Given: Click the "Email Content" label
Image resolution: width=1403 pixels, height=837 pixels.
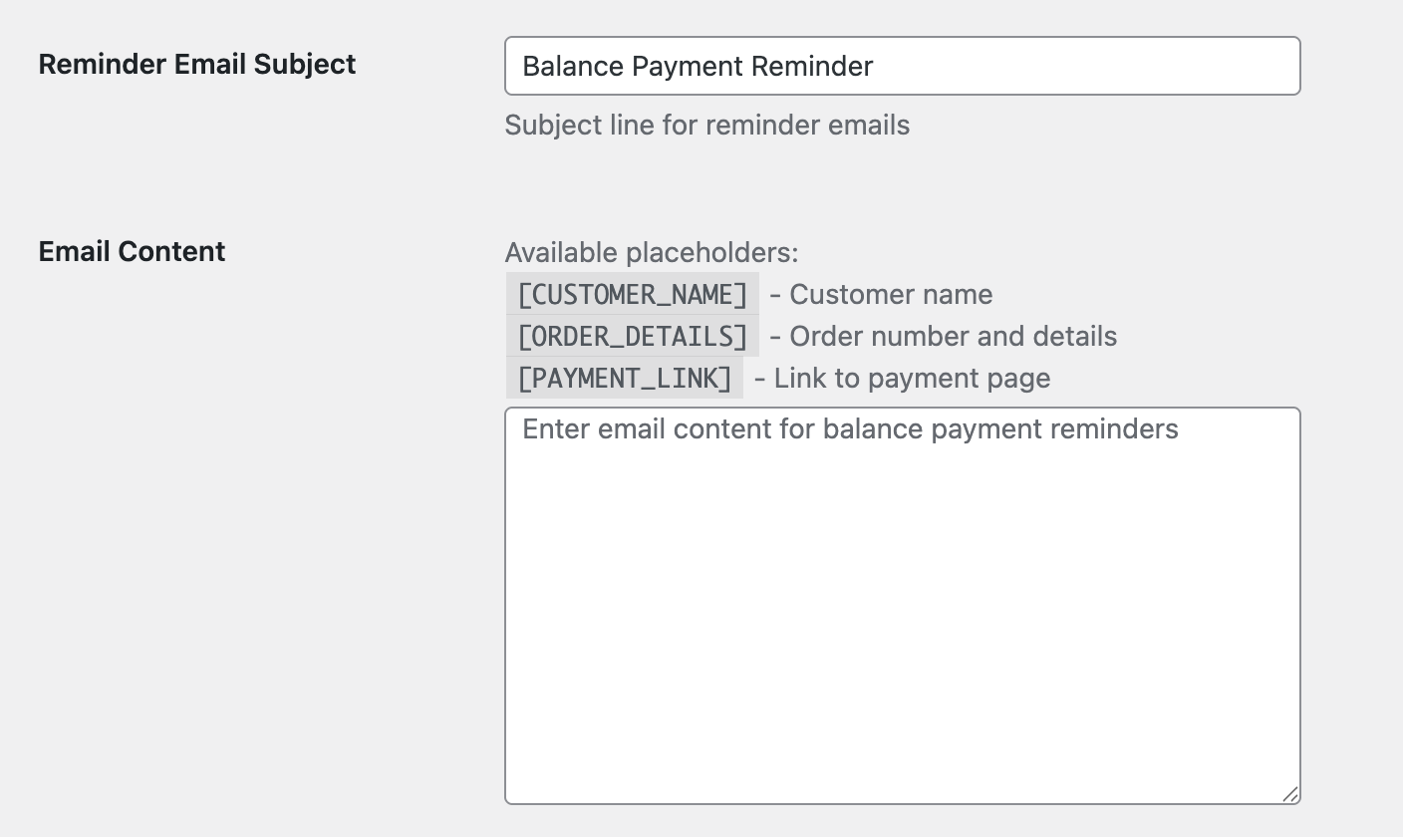Looking at the screenshot, I should coord(132,251).
